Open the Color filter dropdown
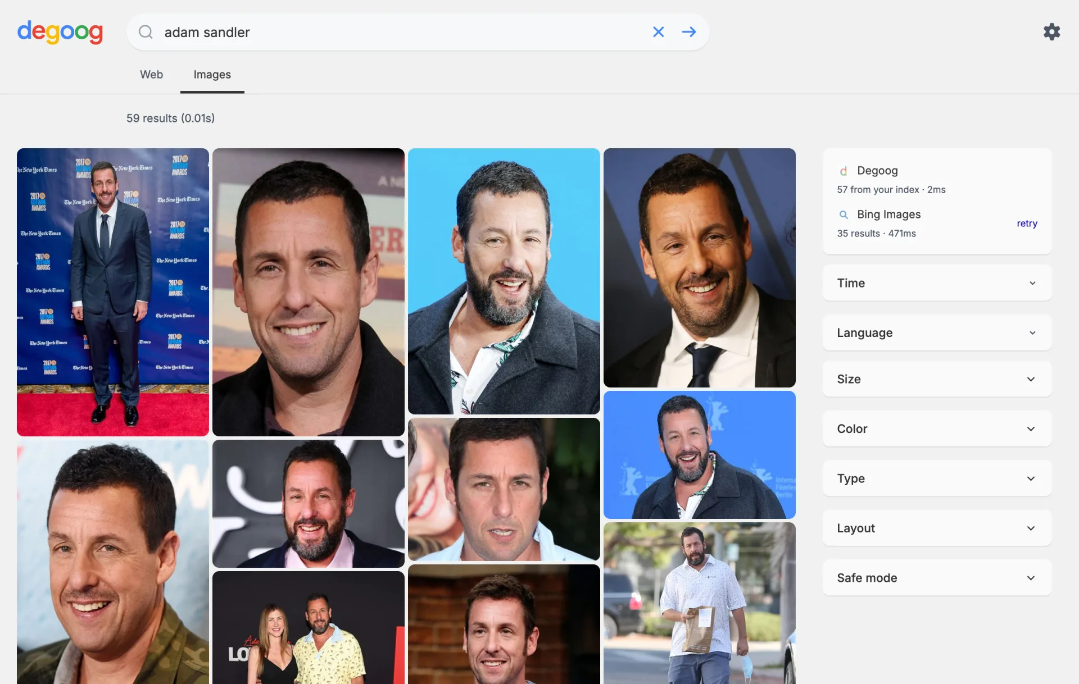 click(x=937, y=429)
